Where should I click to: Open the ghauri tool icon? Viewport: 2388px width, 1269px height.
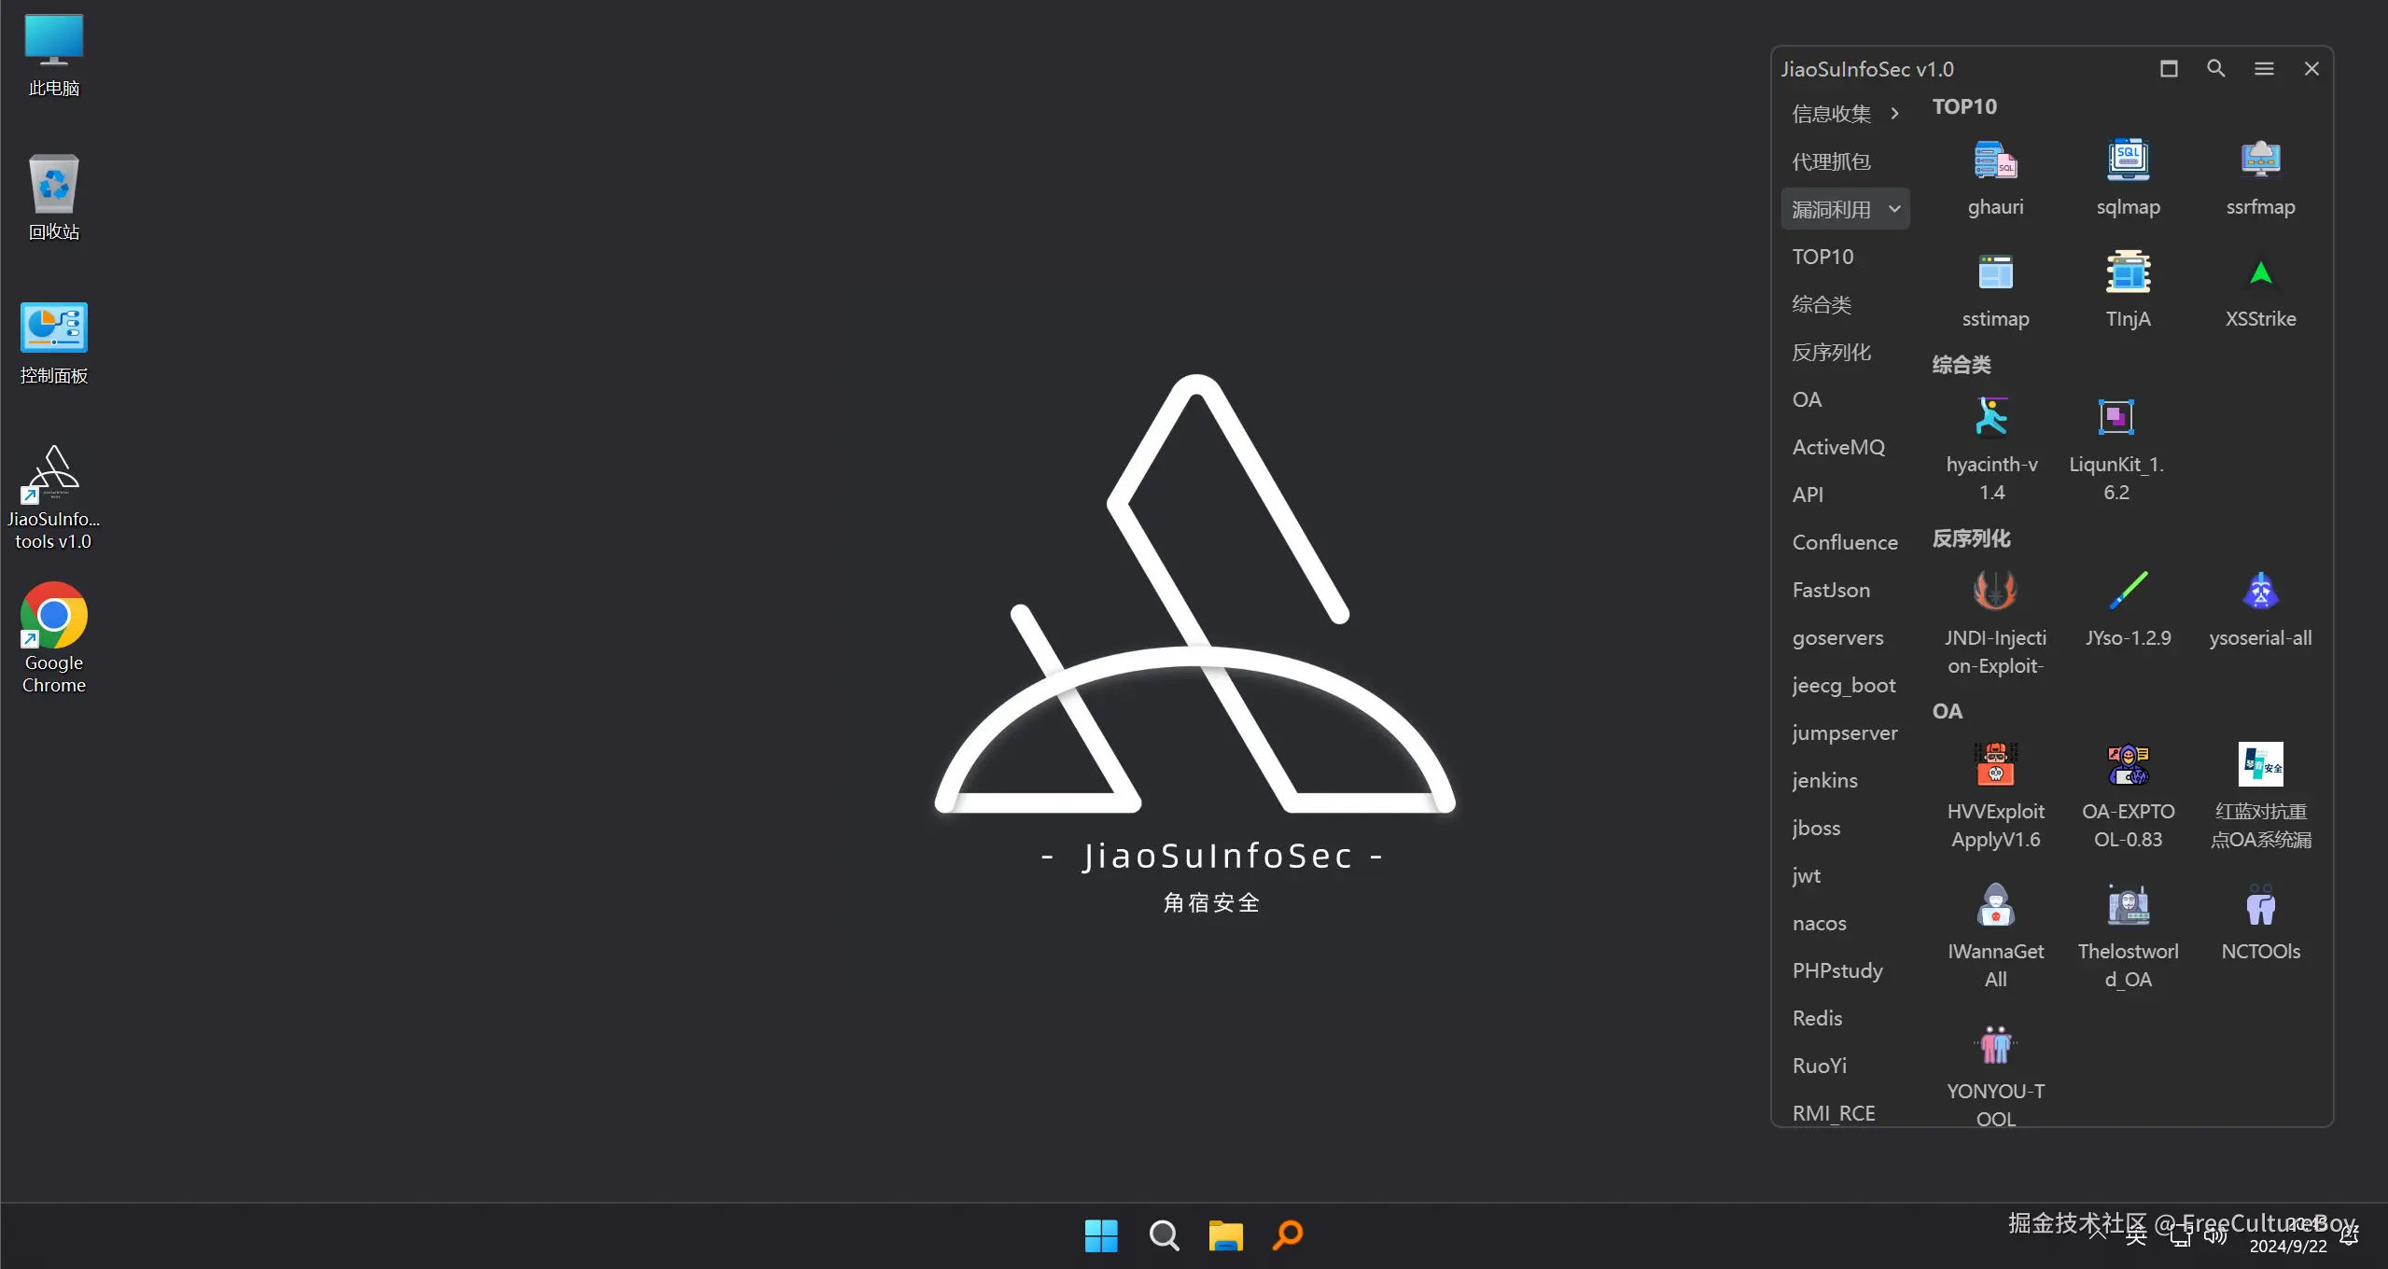tap(1995, 160)
